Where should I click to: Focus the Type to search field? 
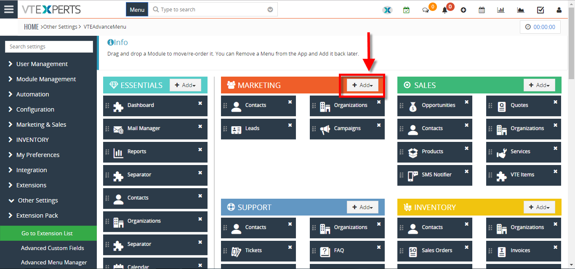tap(213, 10)
